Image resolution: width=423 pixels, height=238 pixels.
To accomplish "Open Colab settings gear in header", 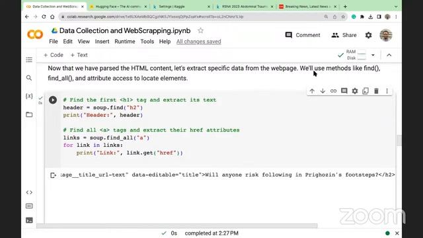I will pyautogui.click(x=369, y=35).
